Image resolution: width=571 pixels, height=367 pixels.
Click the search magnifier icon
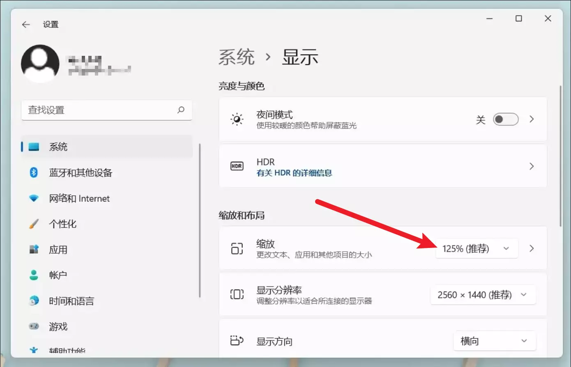point(181,110)
